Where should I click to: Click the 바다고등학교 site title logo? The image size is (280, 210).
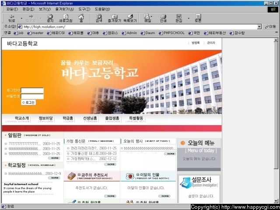(x=22, y=43)
